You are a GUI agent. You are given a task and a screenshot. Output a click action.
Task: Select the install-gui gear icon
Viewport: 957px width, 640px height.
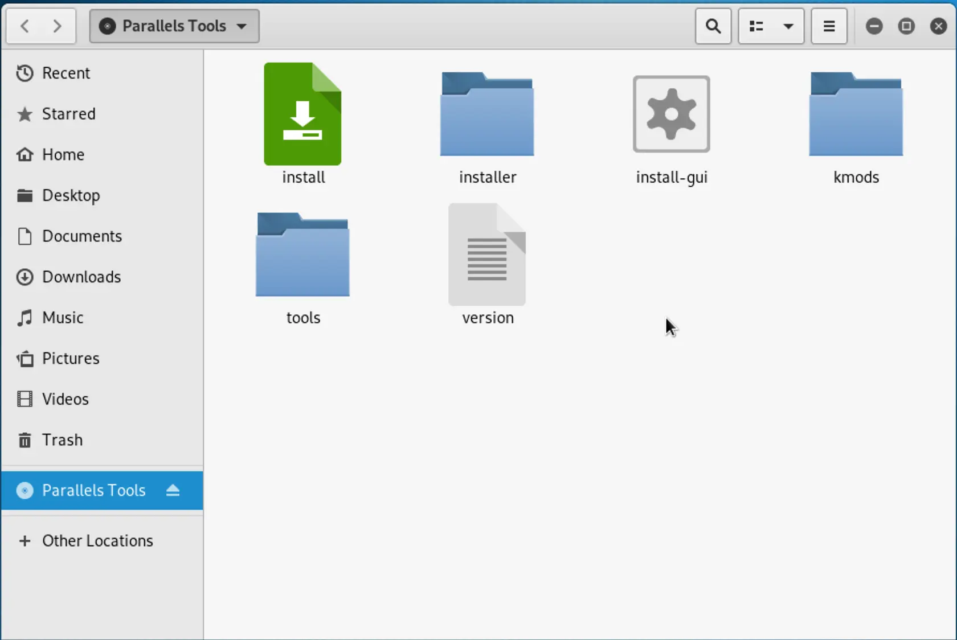pos(672,114)
